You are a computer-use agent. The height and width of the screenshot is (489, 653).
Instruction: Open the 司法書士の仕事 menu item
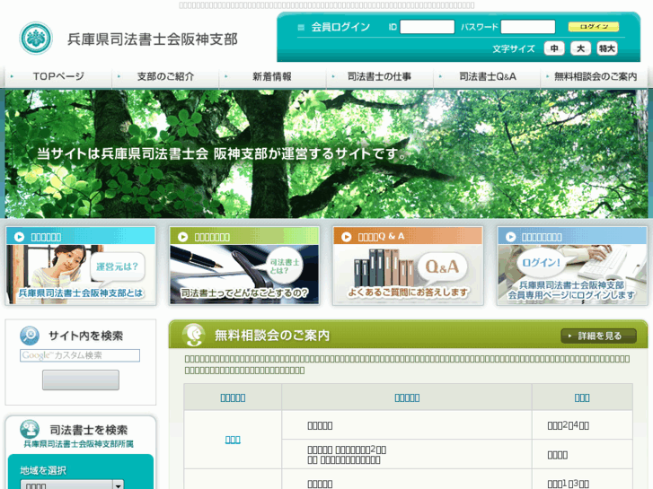point(379,76)
